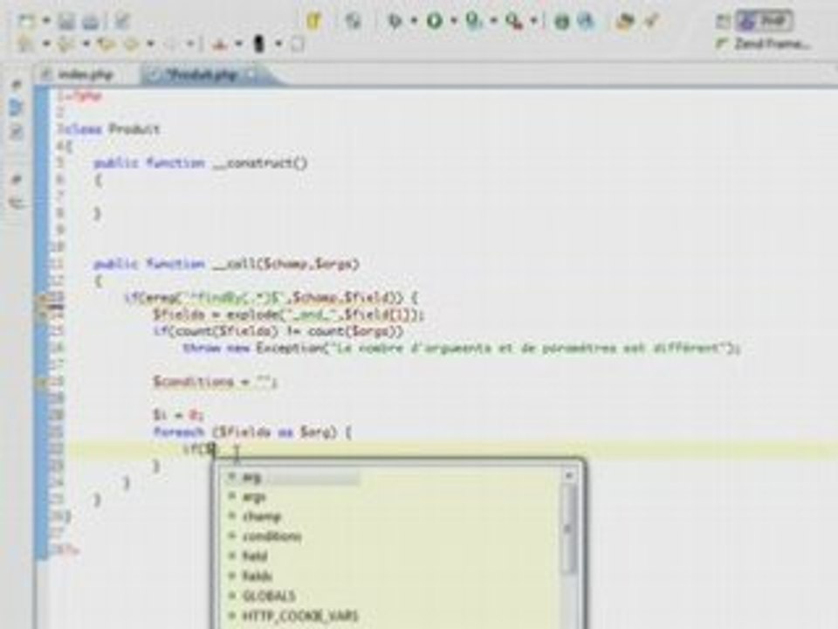Viewport: 838px width, 629px height.
Task: Click the External Tools run icon
Action: tap(514, 21)
